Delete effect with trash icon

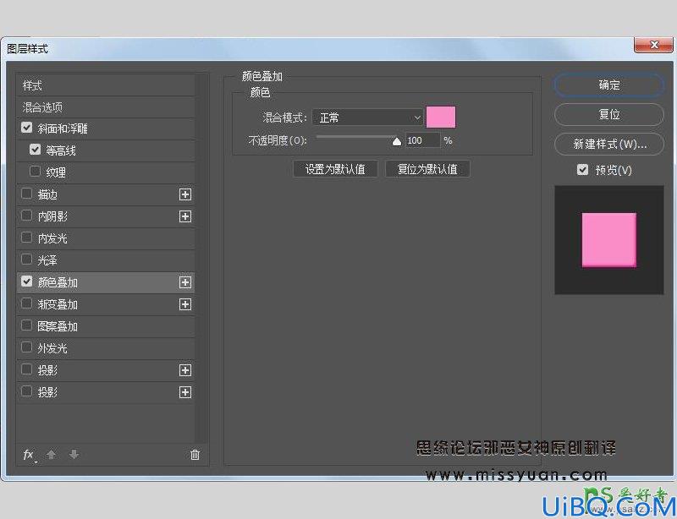[195, 455]
